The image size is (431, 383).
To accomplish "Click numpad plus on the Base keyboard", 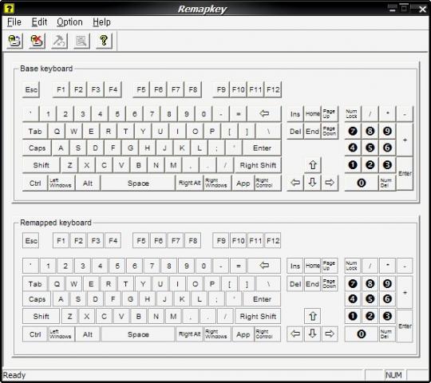I will [405, 140].
